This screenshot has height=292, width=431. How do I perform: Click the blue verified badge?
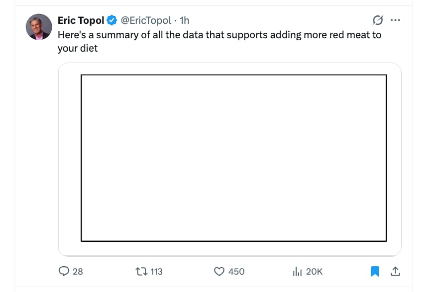[112, 20]
